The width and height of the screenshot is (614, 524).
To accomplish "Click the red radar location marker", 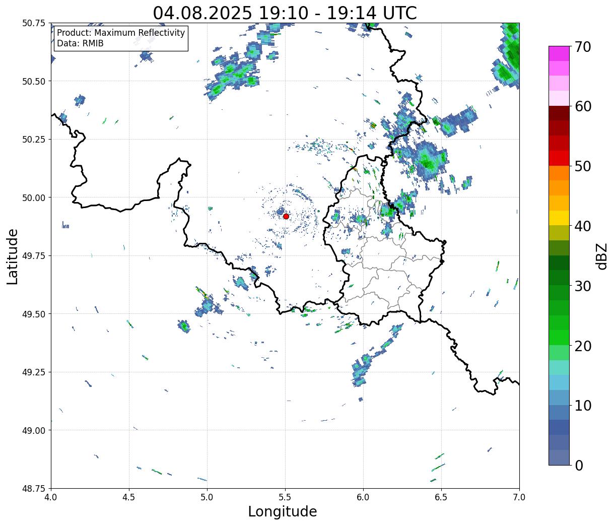I will coord(286,216).
